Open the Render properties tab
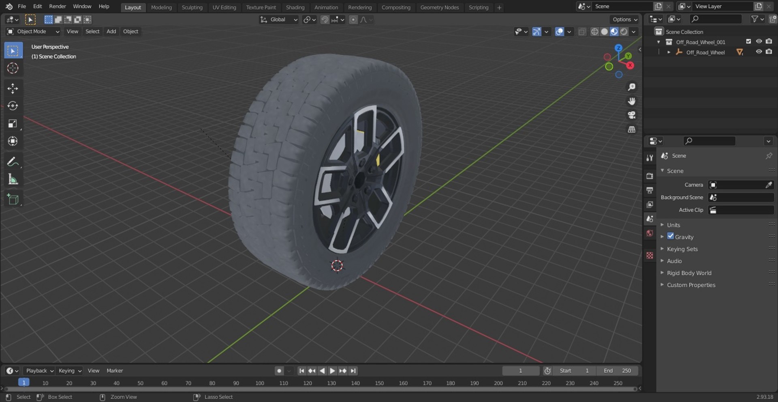This screenshot has width=778, height=402. 650,176
